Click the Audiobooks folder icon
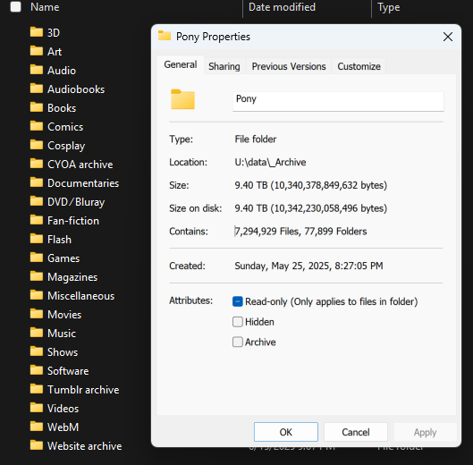This screenshot has height=465, width=473. coord(37,89)
